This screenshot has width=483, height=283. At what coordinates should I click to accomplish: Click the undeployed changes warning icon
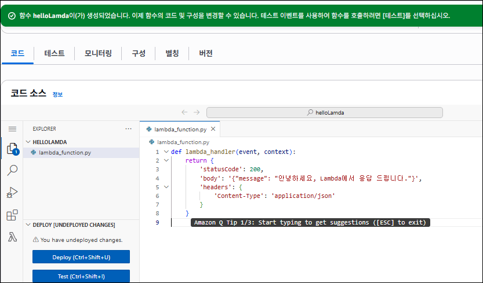[x=36, y=240]
